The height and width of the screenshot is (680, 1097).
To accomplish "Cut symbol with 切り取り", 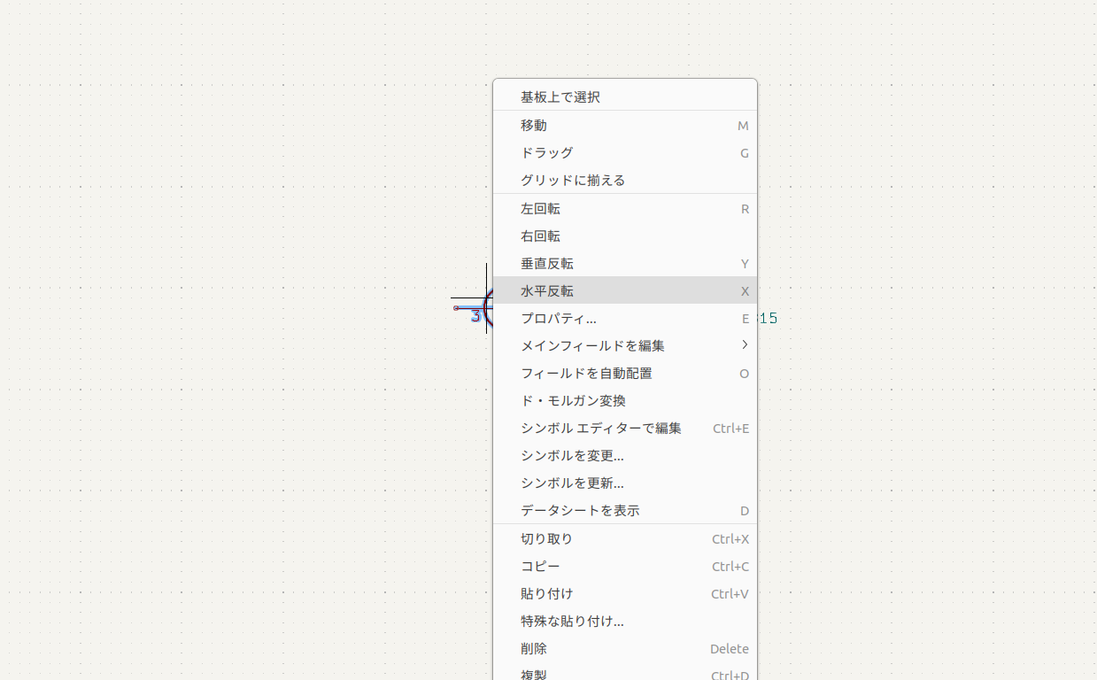I will [547, 539].
